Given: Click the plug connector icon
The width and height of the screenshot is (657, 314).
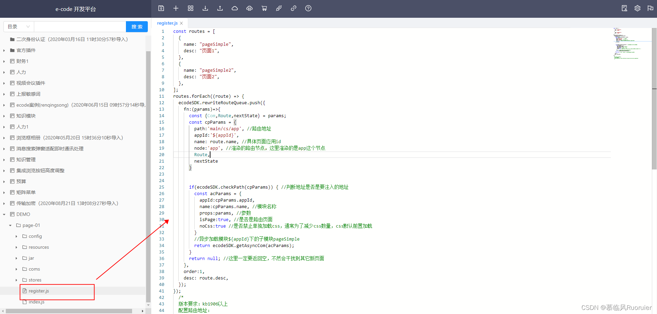Looking at the screenshot, I should pyautogui.click(x=279, y=8).
